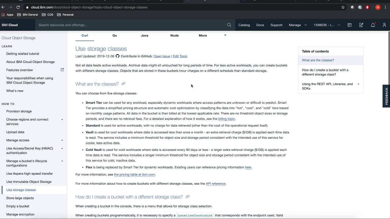Switch to the Node tab
Screen dimensions: 390x219
tap(174, 36)
